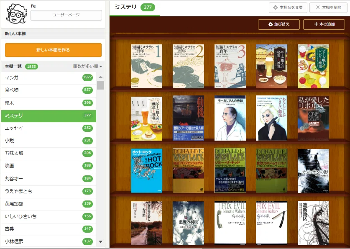Open book 養鶏場の殺人/火口箱
This screenshot has height=249, width=350.
(146, 223)
